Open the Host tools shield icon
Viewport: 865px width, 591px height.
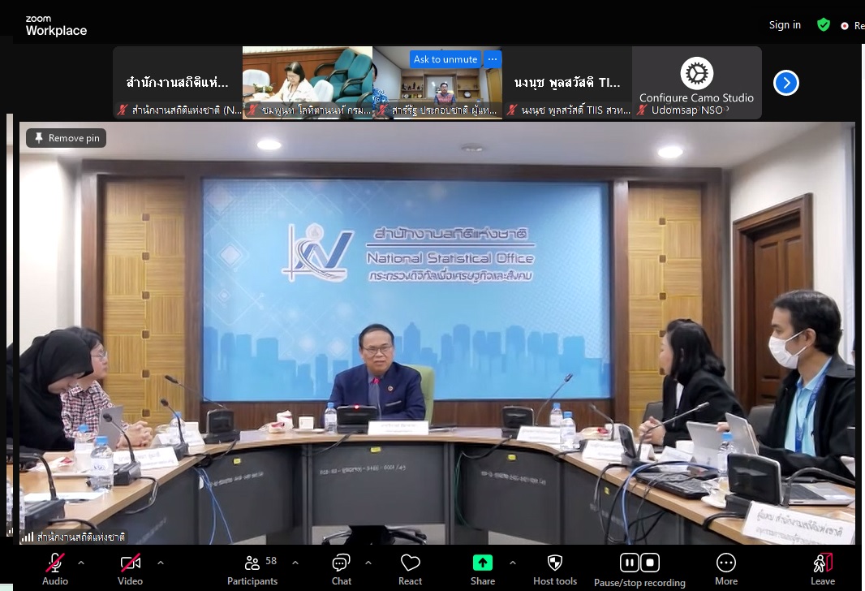click(x=554, y=563)
